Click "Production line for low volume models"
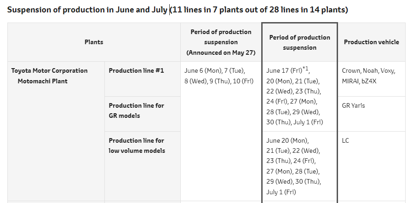 137,145
